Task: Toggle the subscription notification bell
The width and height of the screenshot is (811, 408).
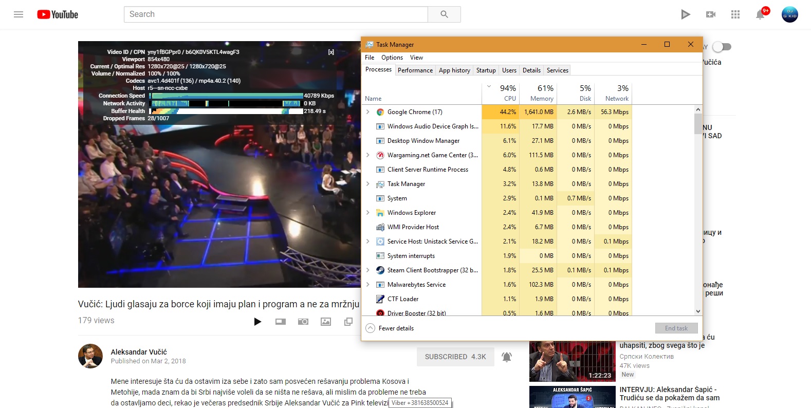Action: click(x=507, y=357)
